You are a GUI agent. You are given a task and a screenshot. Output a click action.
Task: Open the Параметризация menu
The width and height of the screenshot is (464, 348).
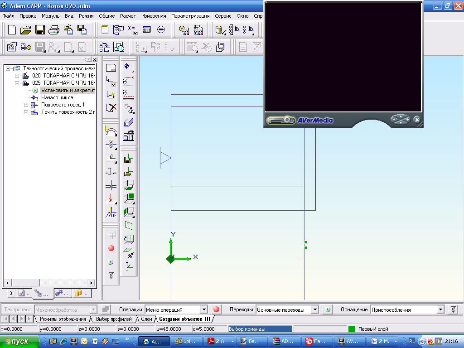(x=190, y=16)
